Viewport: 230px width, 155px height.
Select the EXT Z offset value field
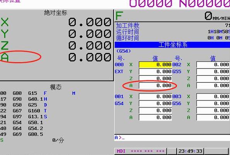point(155,78)
